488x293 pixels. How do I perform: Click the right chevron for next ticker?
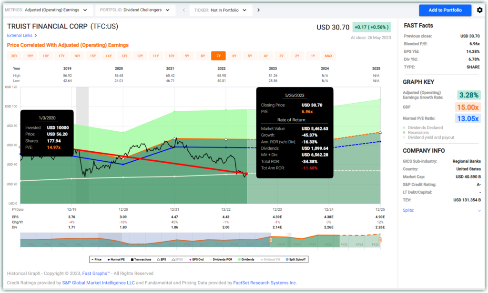point(259,10)
